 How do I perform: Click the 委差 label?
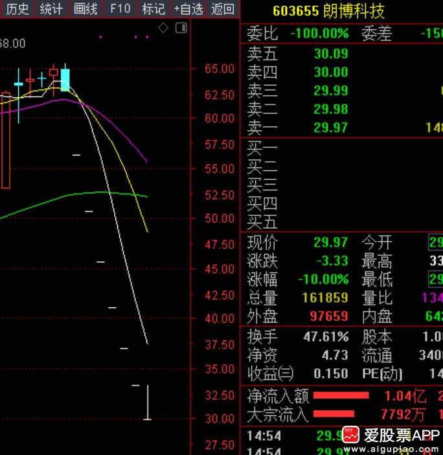(377, 33)
